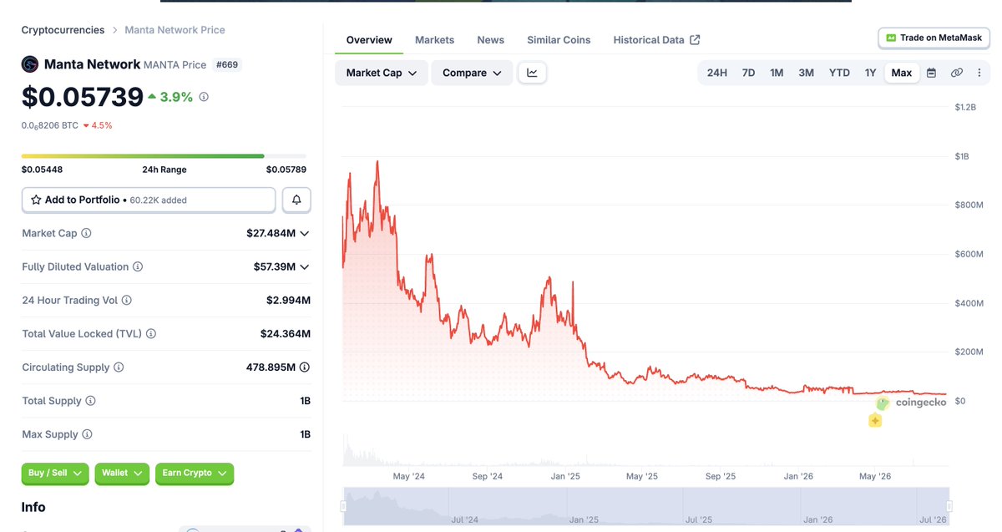1002x532 pixels.
Task: Click Add to Portfolio button
Action: pos(149,200)
